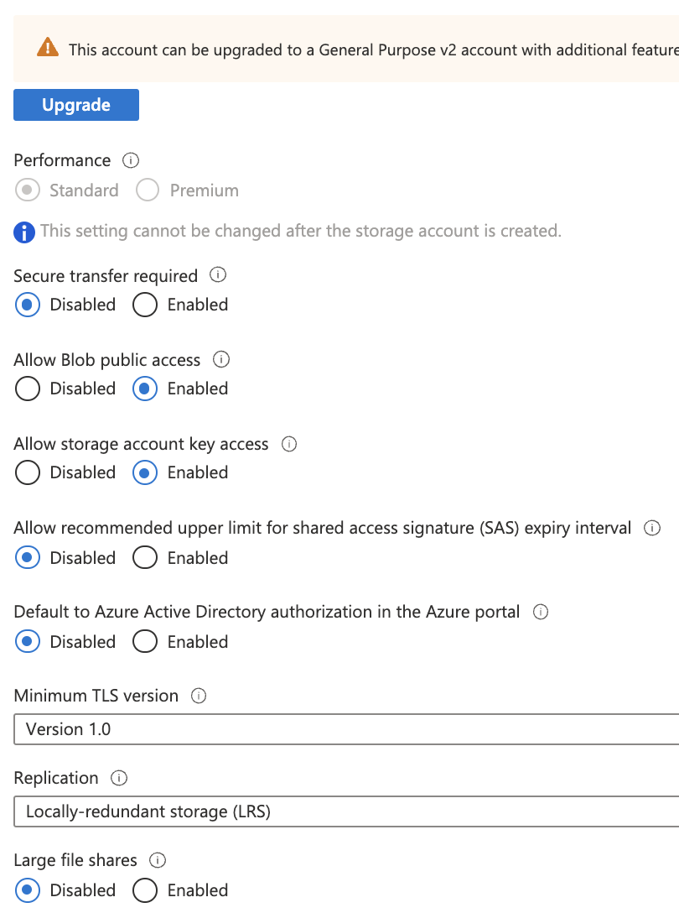Click info icon for Azure Active Directory authorization
The height and width of the screenshot is (913, 679).
tap(541, 612)
